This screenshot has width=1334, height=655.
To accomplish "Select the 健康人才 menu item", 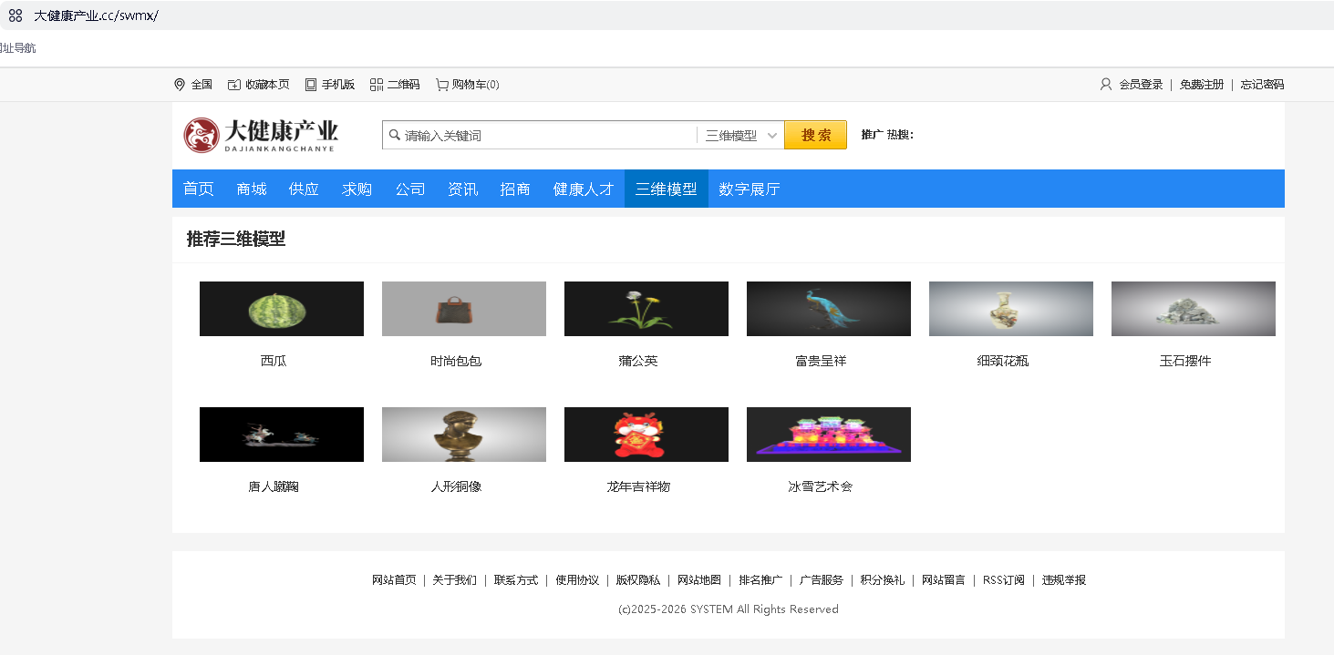I will point(584,189).
